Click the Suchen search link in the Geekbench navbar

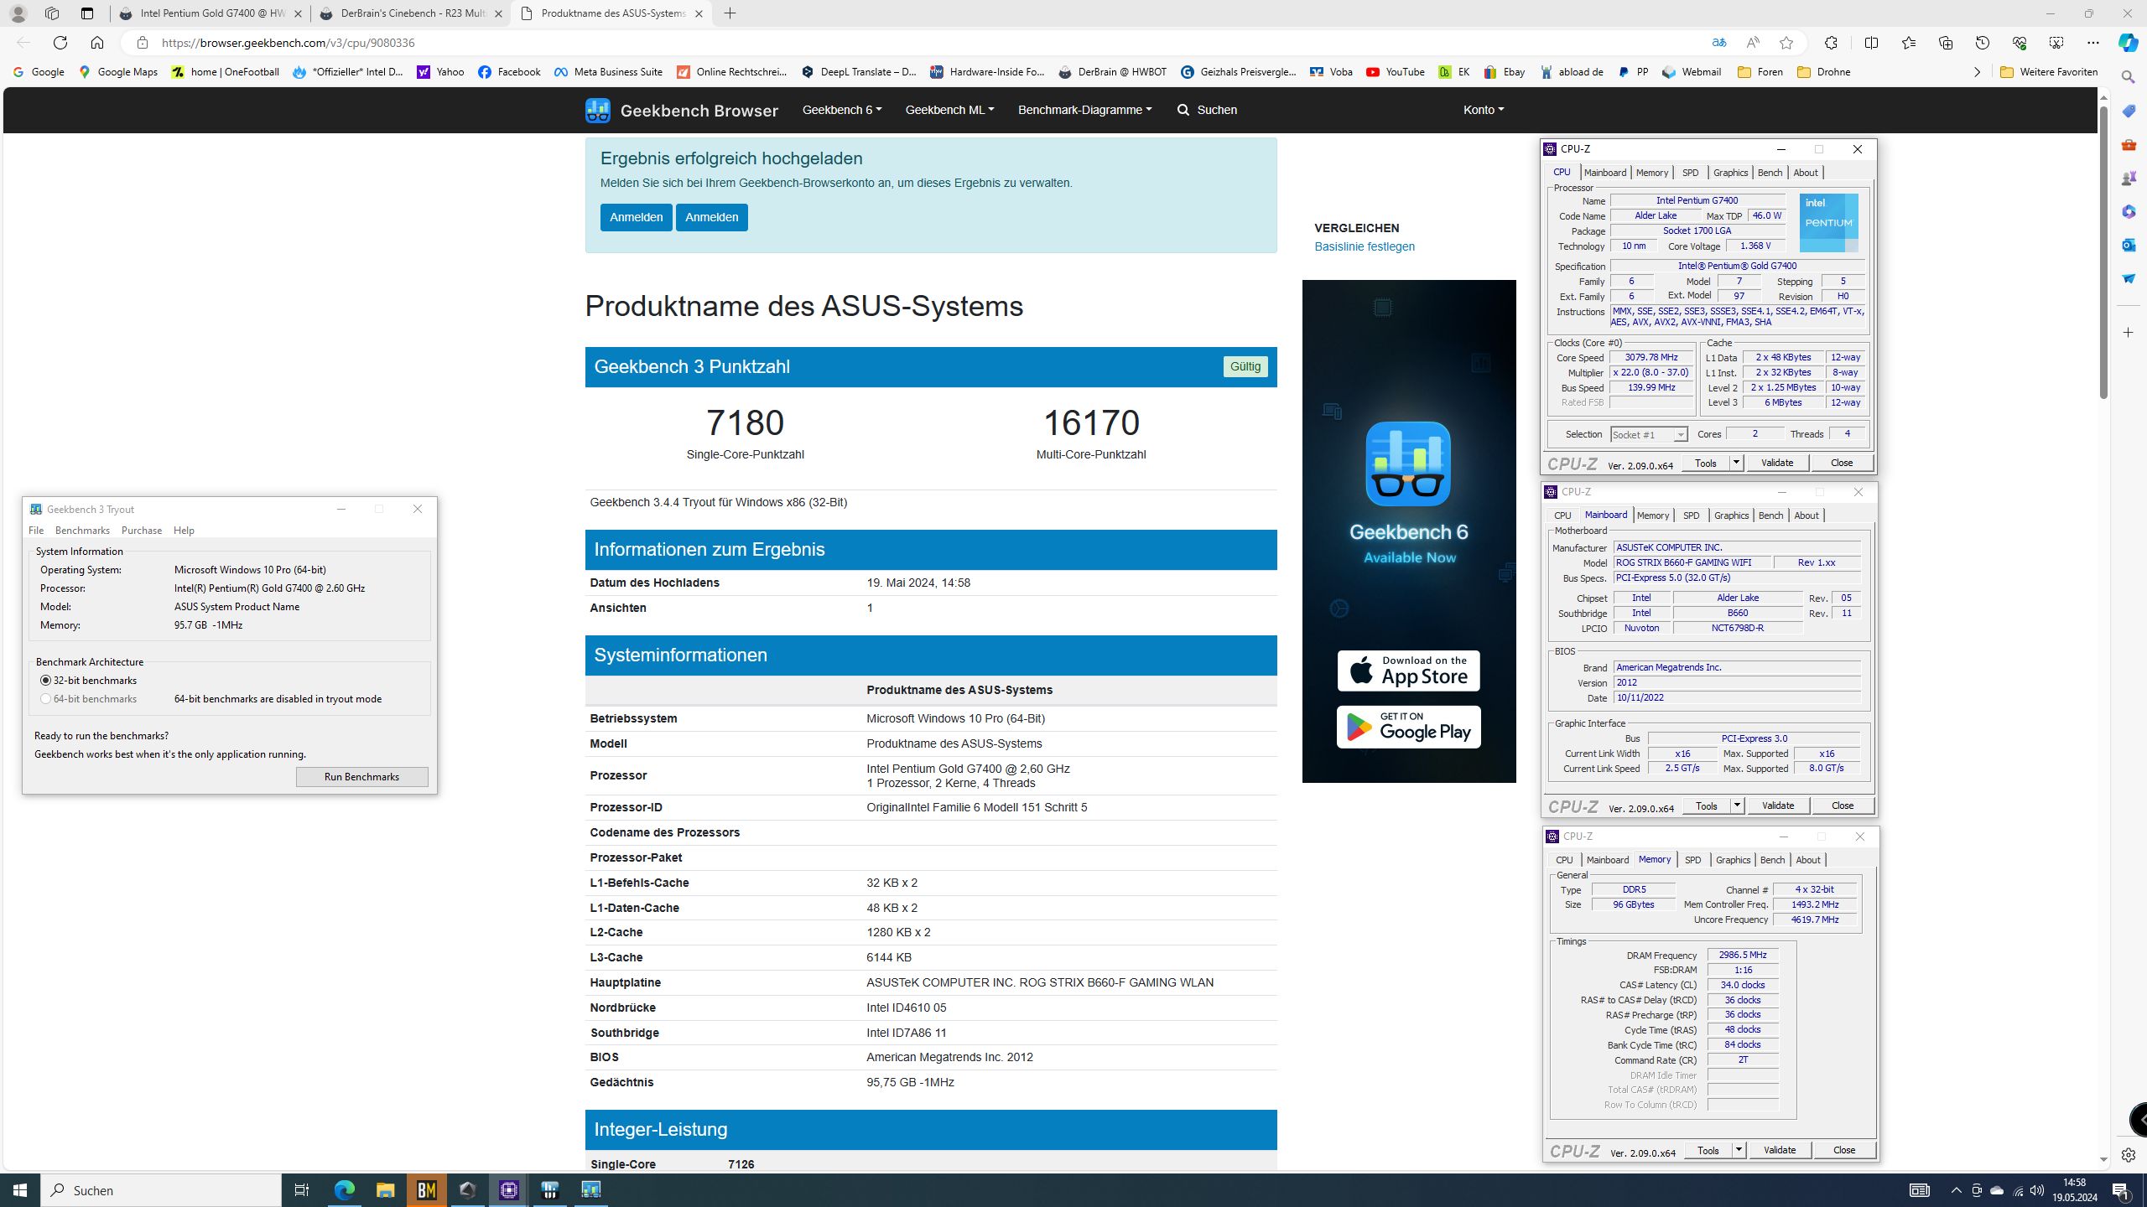point(1207,110)
